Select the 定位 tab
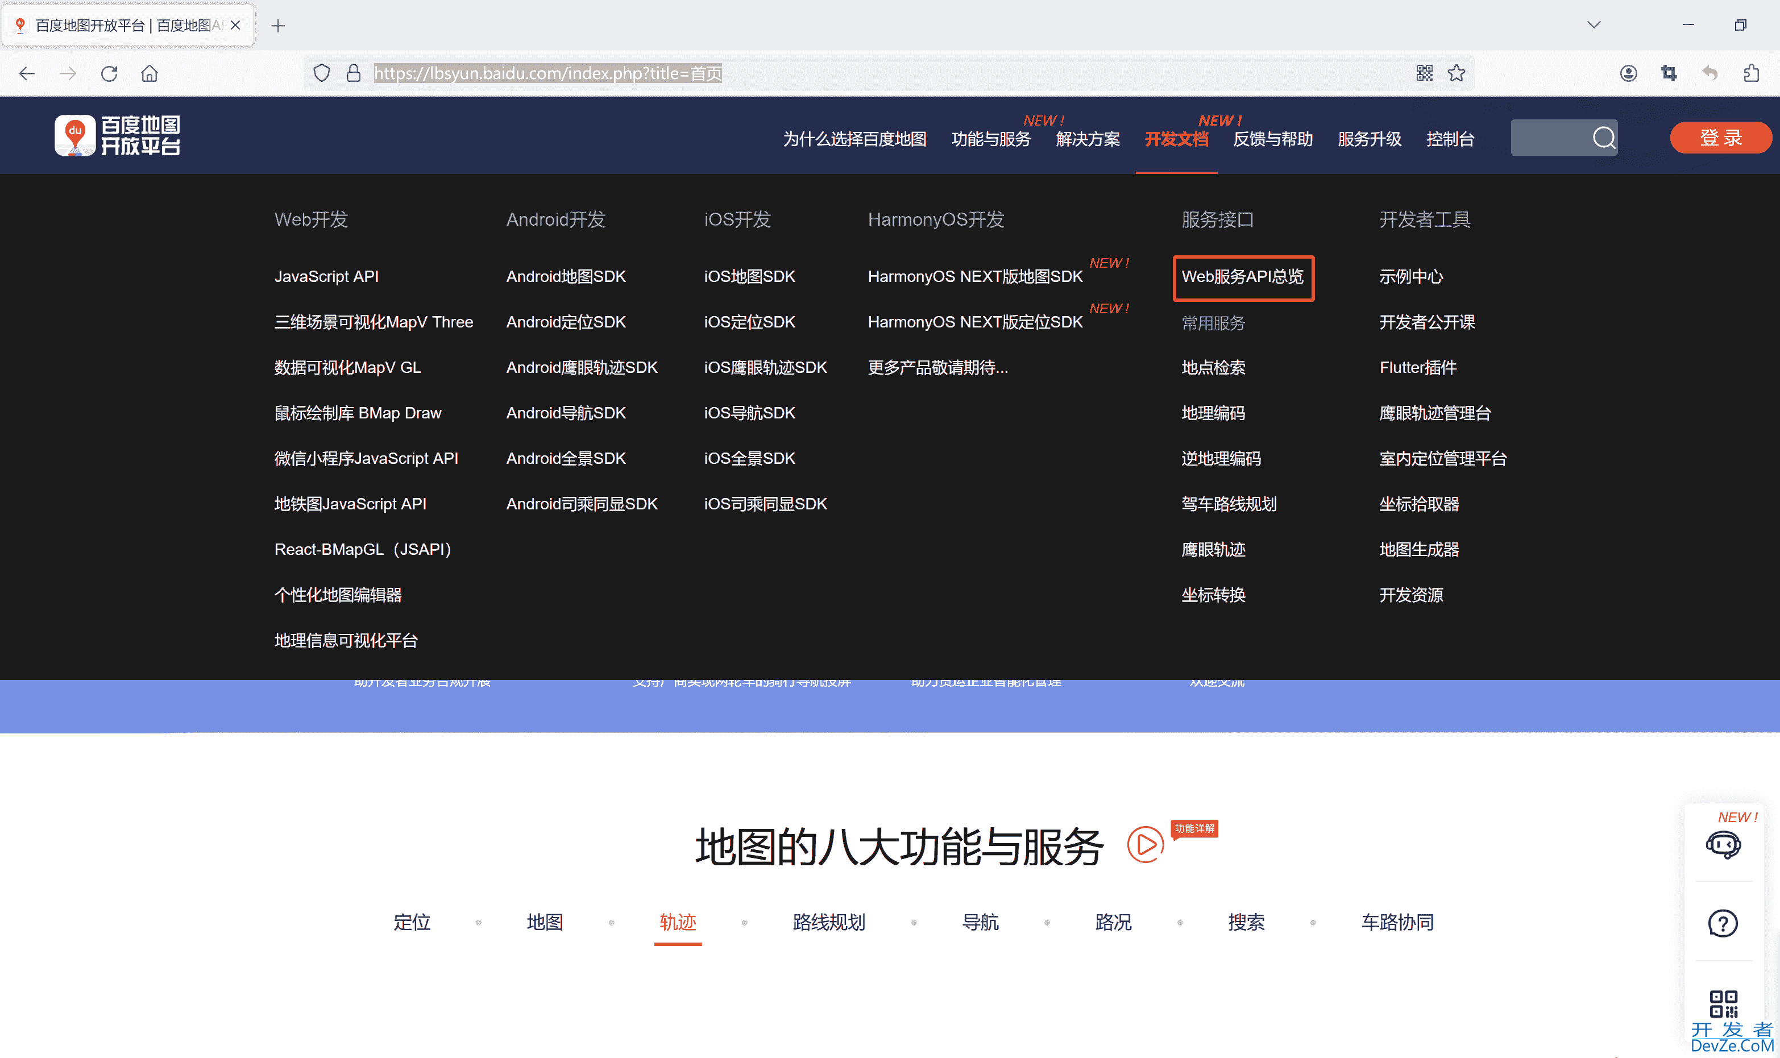The height and width of the screenshot is (1058, 1780). (412, 923)
